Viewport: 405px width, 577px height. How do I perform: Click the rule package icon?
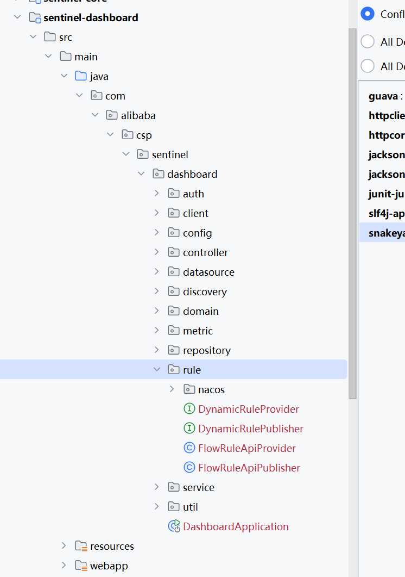coord(174,369)
